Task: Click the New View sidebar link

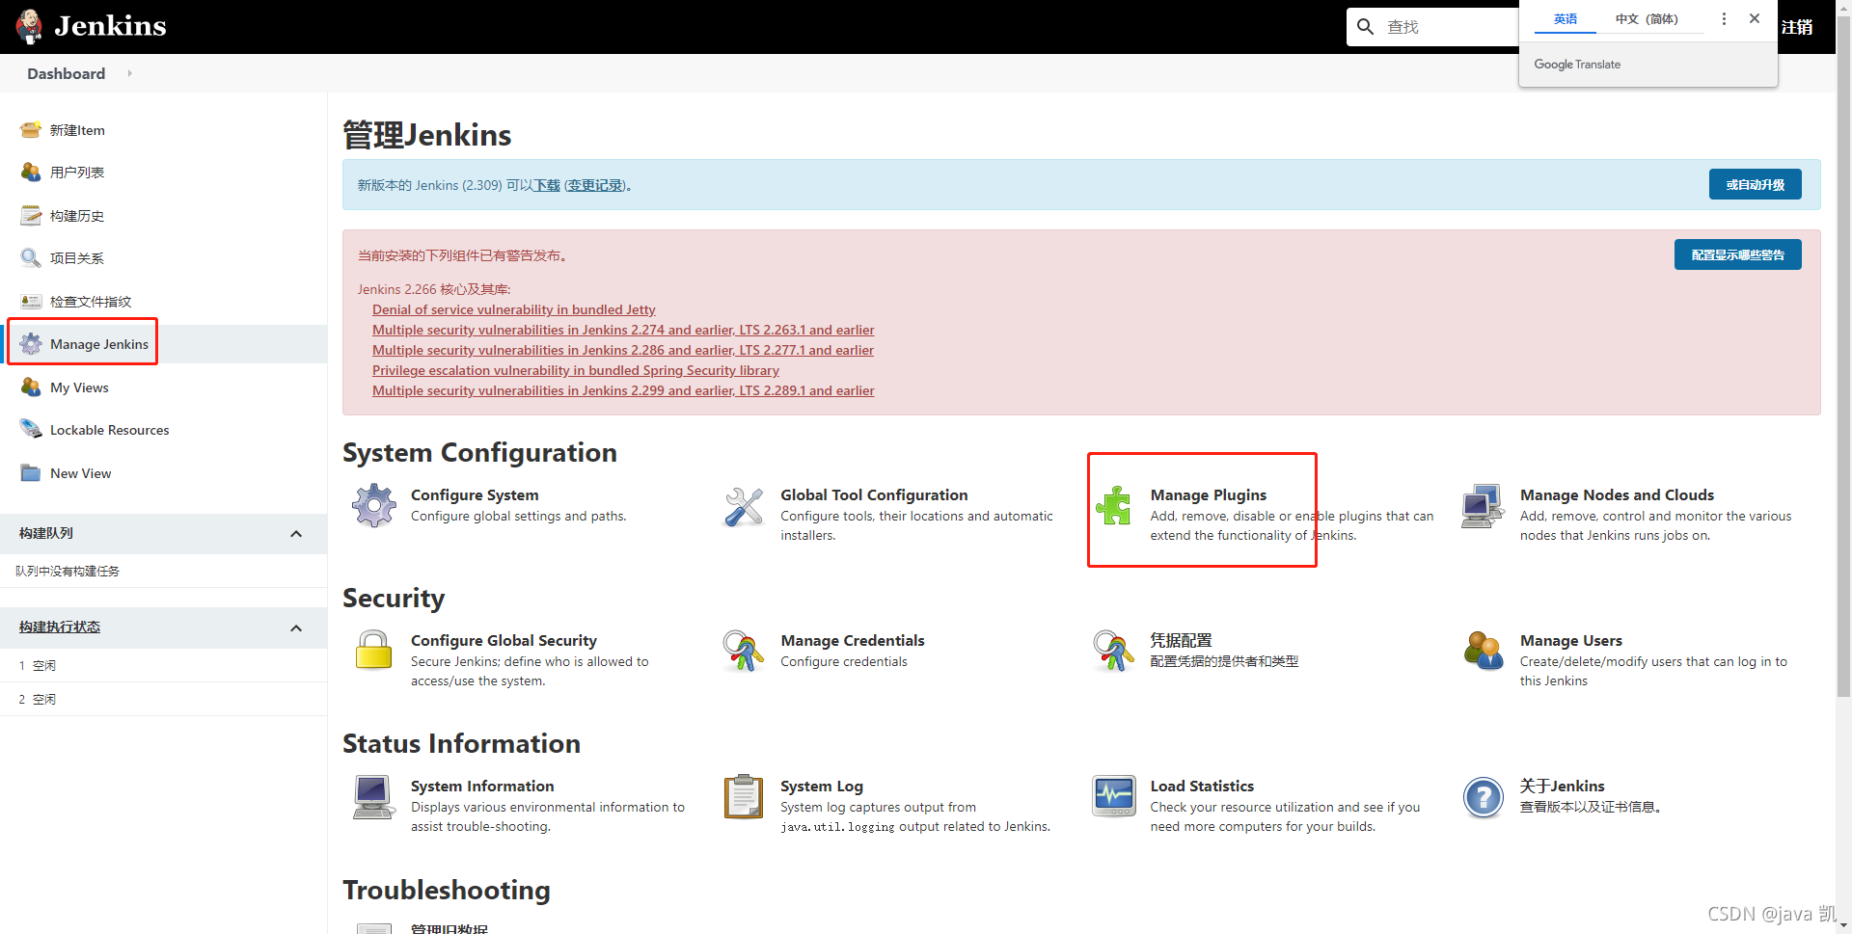Action: click(81, 473)
